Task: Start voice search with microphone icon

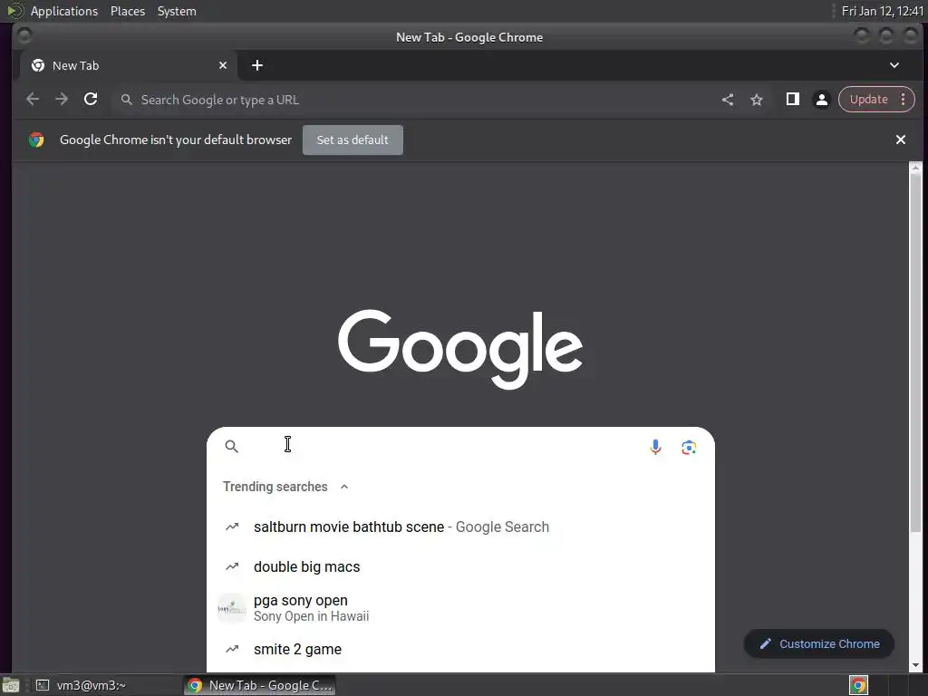Action: (x=655, y=447)
